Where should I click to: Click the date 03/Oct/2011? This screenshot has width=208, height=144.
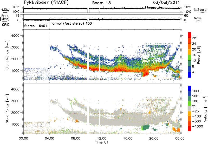click(x=166, y=2)
